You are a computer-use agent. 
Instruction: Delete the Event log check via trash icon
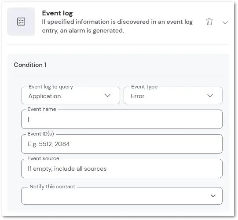coord(209,22)
